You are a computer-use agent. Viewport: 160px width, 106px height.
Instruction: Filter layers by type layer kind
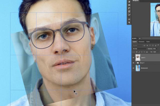coord(150,45)
